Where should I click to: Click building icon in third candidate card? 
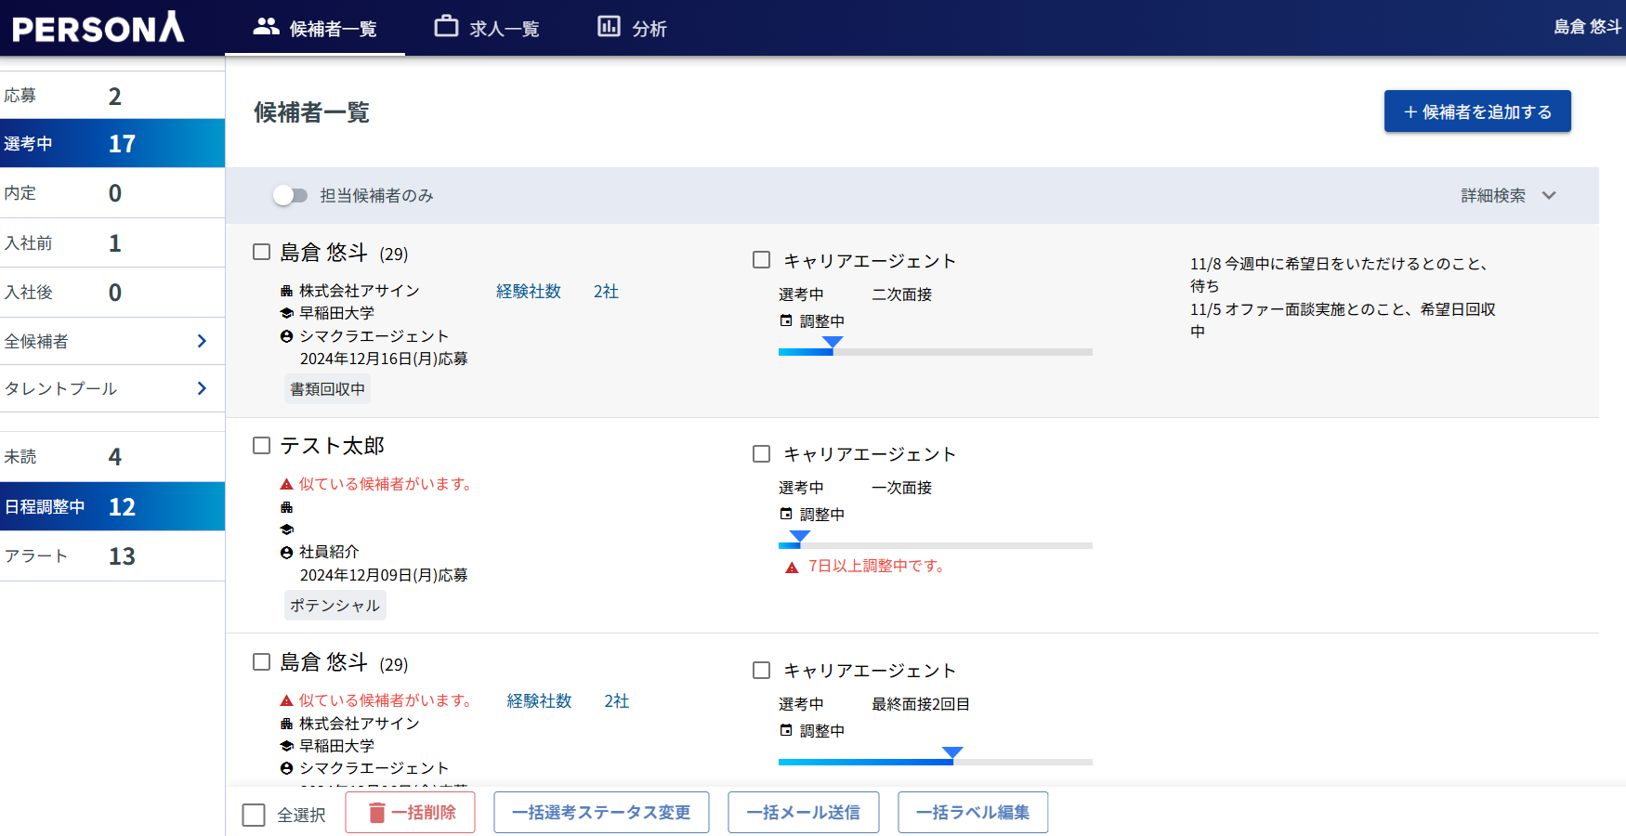pyautogui.click(x=287, y=723)
